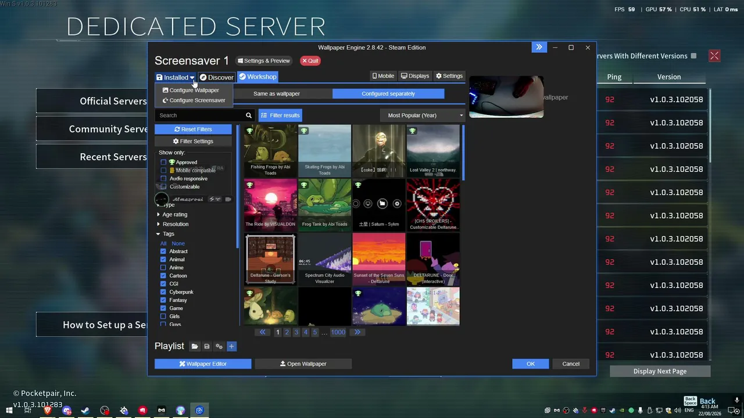Open Mobile device options
Viewport: 744px width, 418px height.
click(382, 76)
